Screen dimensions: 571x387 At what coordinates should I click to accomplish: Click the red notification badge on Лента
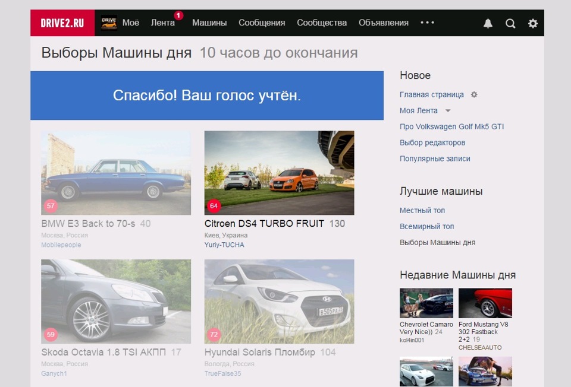coord(178,15)
